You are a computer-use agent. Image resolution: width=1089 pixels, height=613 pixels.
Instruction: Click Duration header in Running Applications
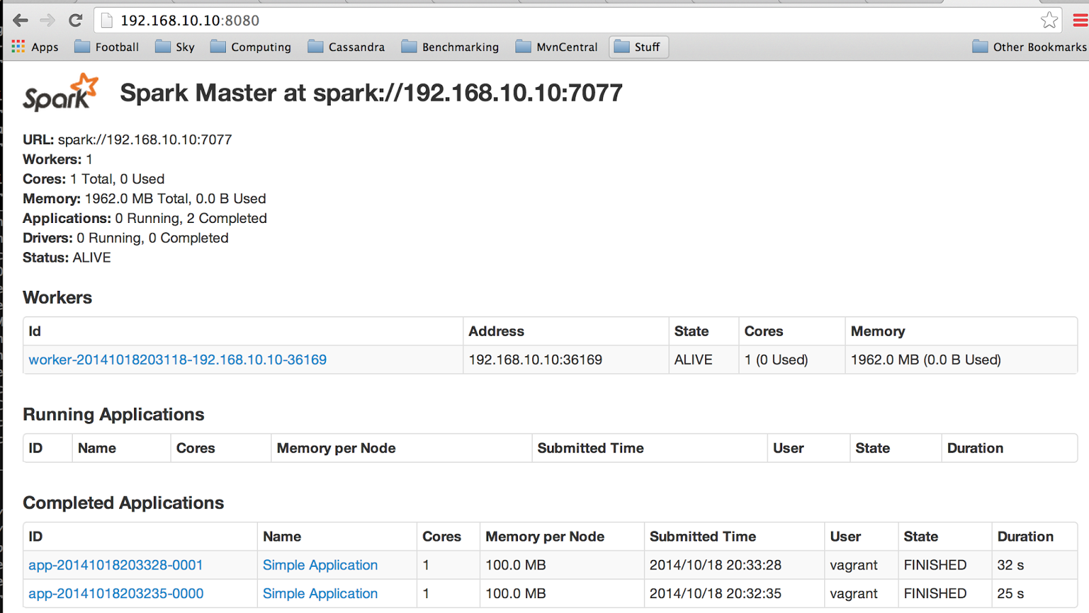[1009, 448]
